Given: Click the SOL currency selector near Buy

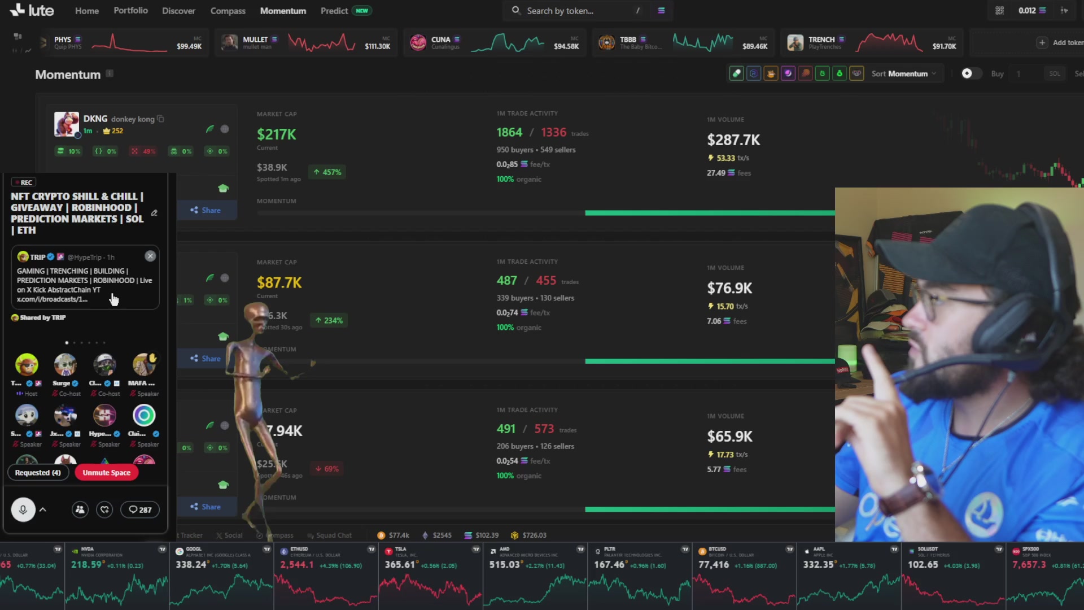Looking at the screenshot, I should click(x=1055, y=73).
